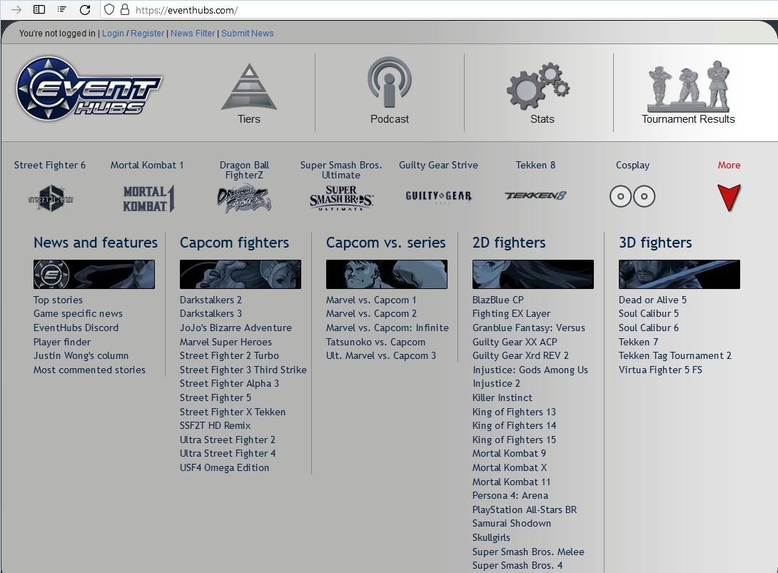Click the 2D fighters banner image
Screen dimensions: 778x573
[x=533, y=274]
